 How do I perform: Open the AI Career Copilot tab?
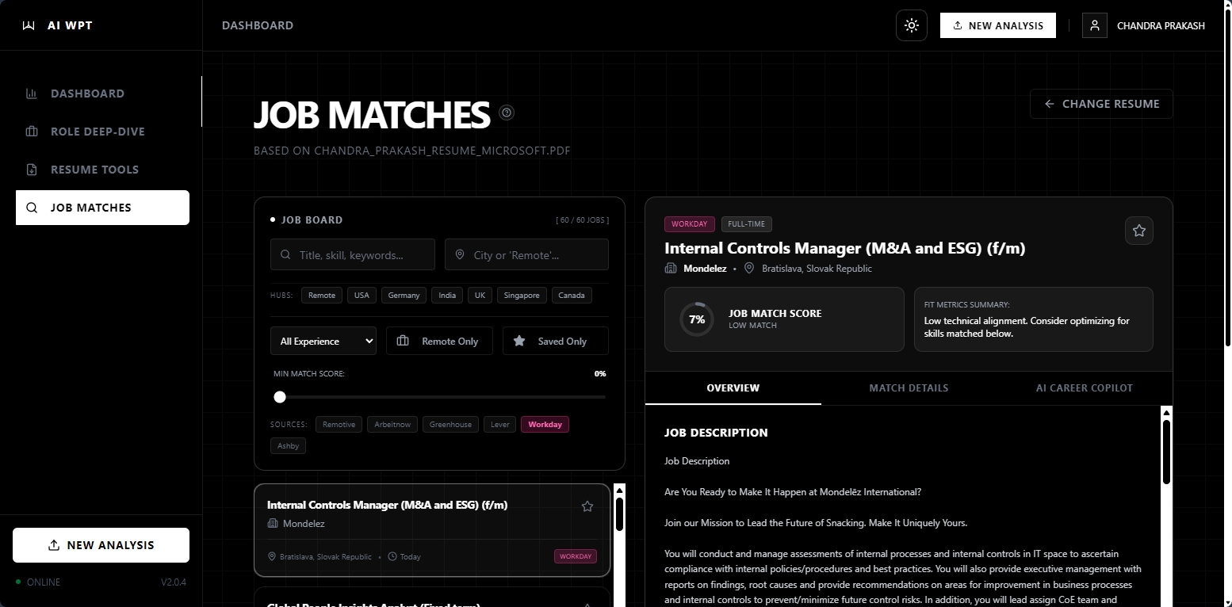point(1085,388)
